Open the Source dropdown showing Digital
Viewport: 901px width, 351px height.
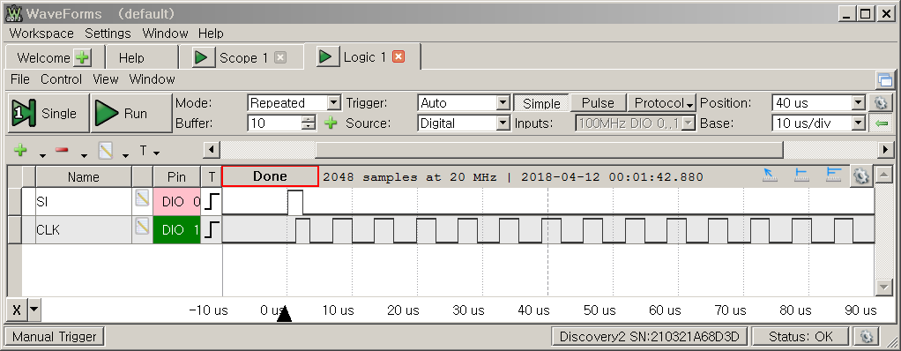tap(503, 123)
